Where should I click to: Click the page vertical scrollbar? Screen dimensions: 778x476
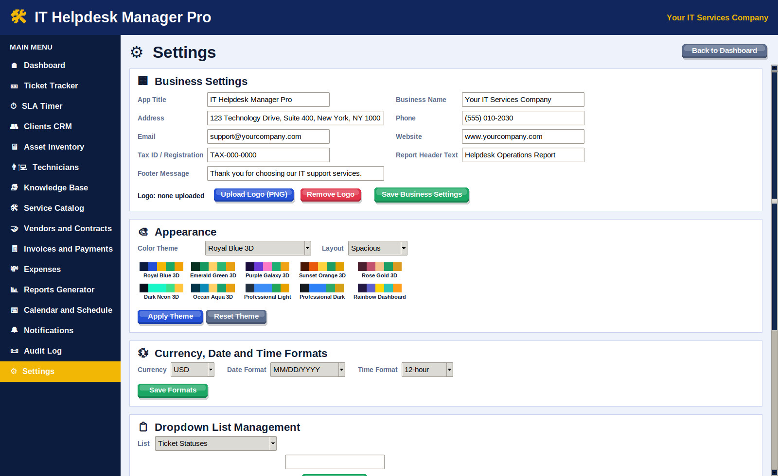click(775, 271)
